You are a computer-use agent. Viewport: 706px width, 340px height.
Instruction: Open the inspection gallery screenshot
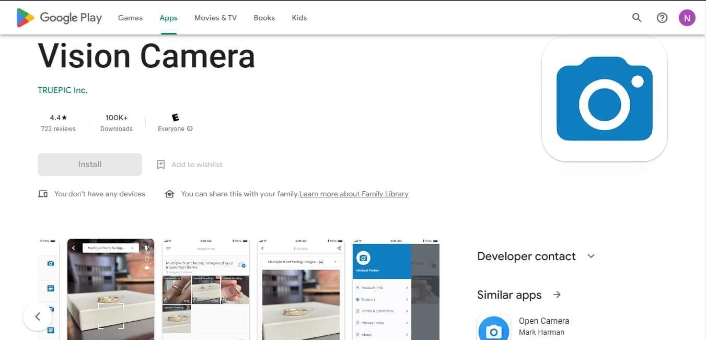[x=206, y=289]
